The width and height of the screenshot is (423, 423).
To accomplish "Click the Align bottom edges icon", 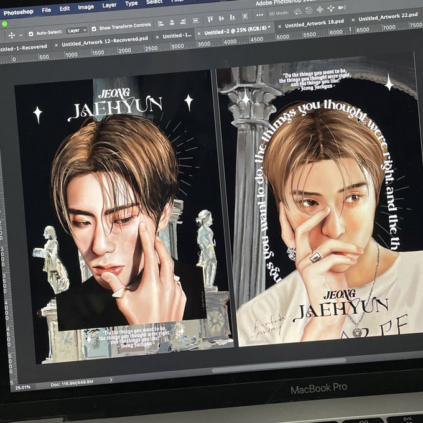I will [233, 17].
